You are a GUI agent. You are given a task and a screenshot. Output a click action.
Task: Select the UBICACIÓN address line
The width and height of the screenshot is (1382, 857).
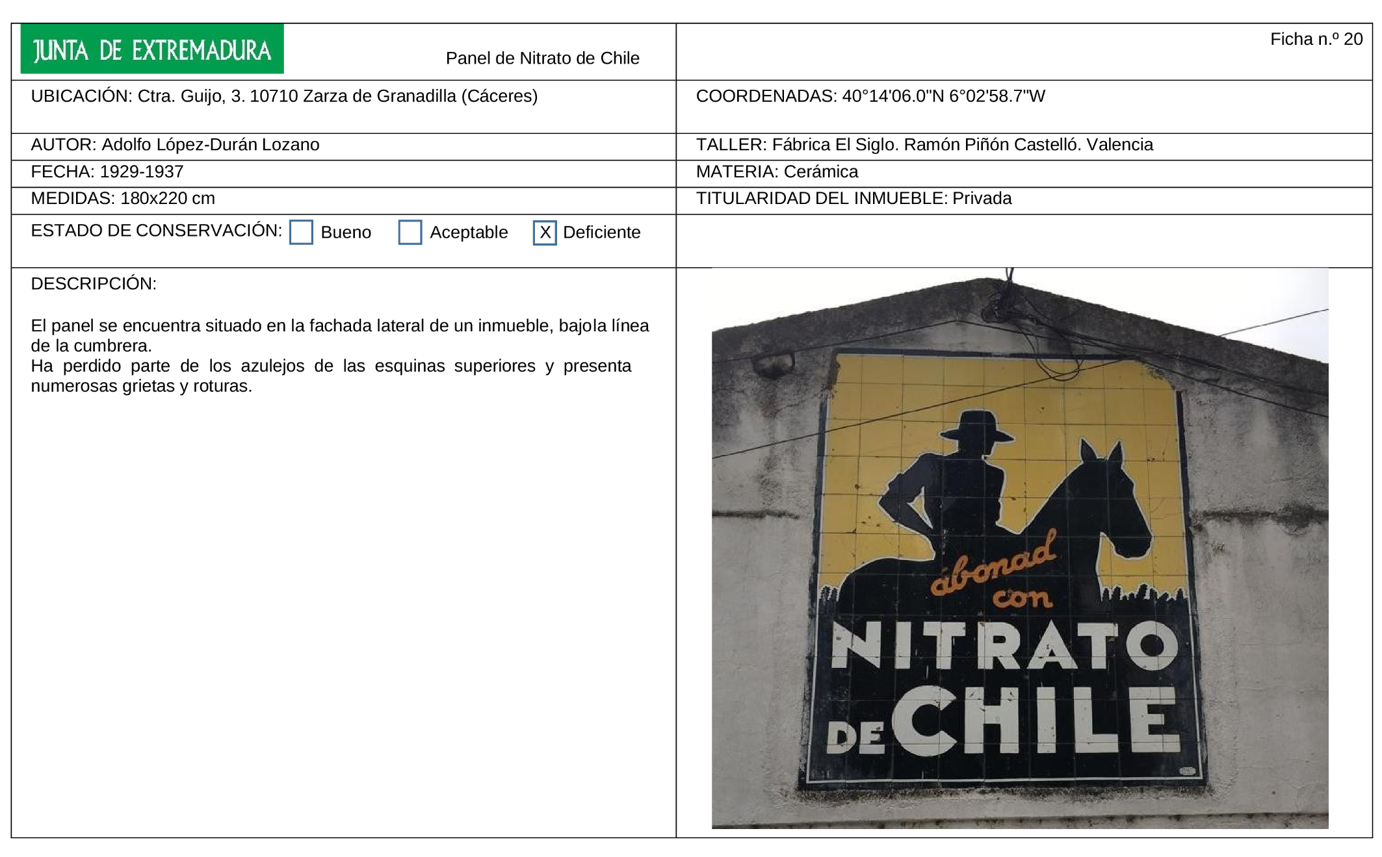pyautogui.click(x=284, y=96)
